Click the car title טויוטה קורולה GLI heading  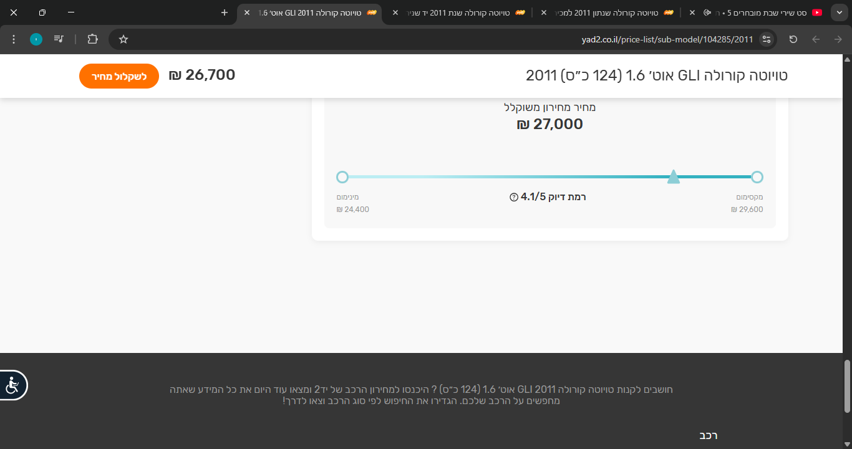click(657, 75)
